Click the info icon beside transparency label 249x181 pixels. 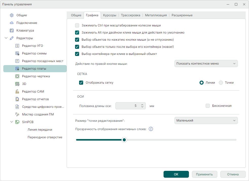click(x=151, y=129)
